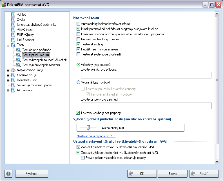Click the AVG logo in title bar
Viewport: 223px width, 181px height.
(4, 5)
